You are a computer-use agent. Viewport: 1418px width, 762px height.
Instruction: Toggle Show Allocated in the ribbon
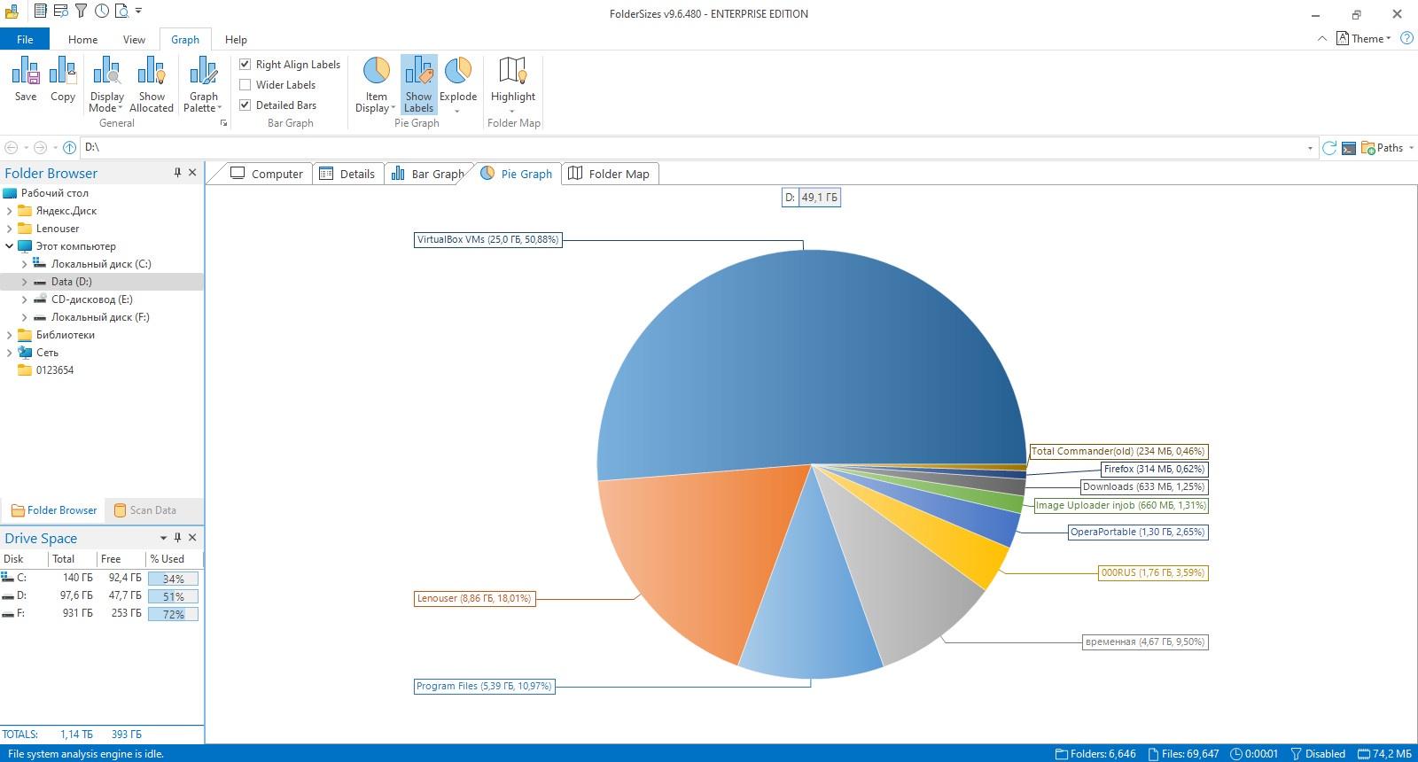[x=152, y=85]
